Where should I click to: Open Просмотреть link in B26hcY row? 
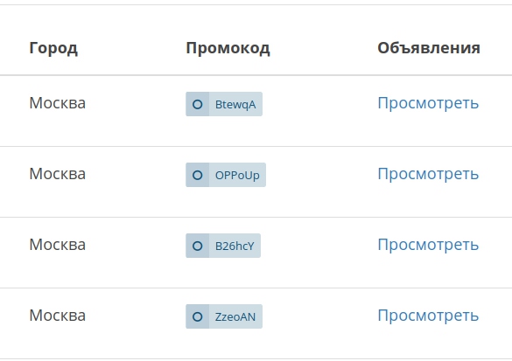click(x=428, y=246)
